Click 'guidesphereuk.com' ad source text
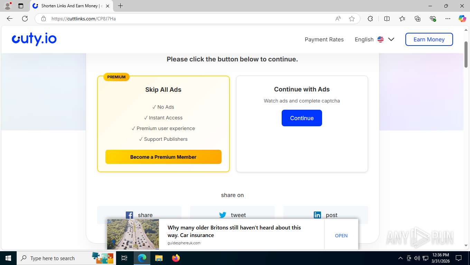The height and width of the screenshot is (265, 470). pos(184,243)
